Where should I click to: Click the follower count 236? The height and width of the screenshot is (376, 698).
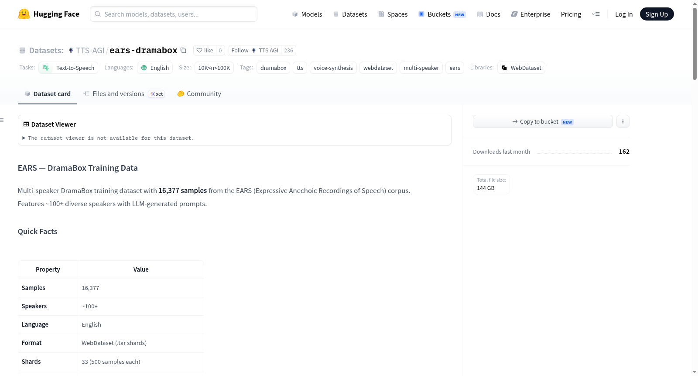tap(288, 51)
